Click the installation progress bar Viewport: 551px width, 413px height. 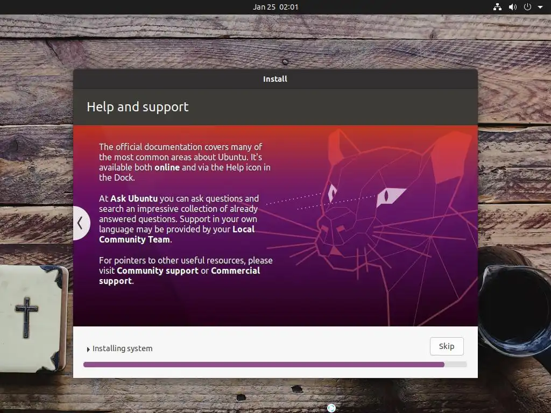pos(275,365)
